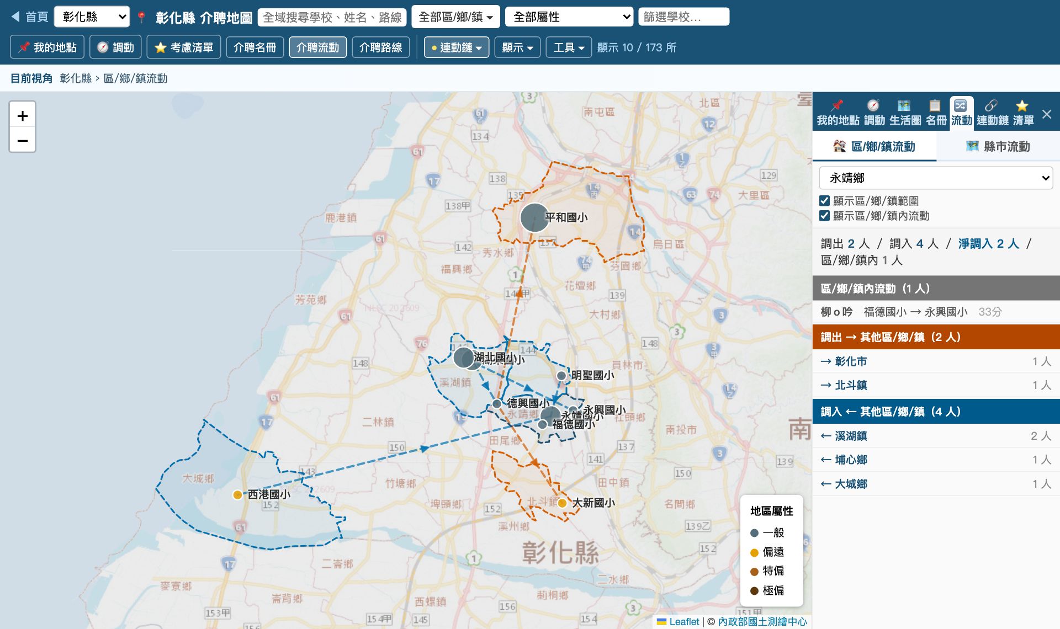
Task: Open 彰化市 outbound flow row
Action: (x=936, y=361)
